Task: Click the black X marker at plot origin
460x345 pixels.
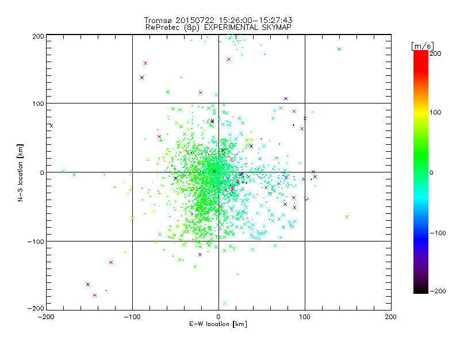Action: tap(214, 171)
